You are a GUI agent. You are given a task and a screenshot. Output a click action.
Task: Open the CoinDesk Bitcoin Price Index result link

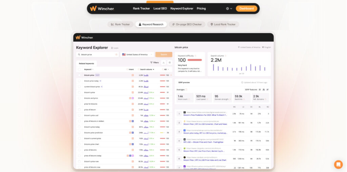205,160
